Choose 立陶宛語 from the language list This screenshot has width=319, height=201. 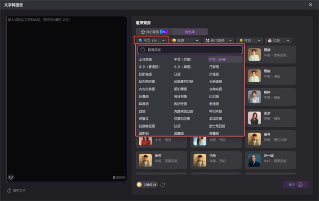(x=216, y=89)
